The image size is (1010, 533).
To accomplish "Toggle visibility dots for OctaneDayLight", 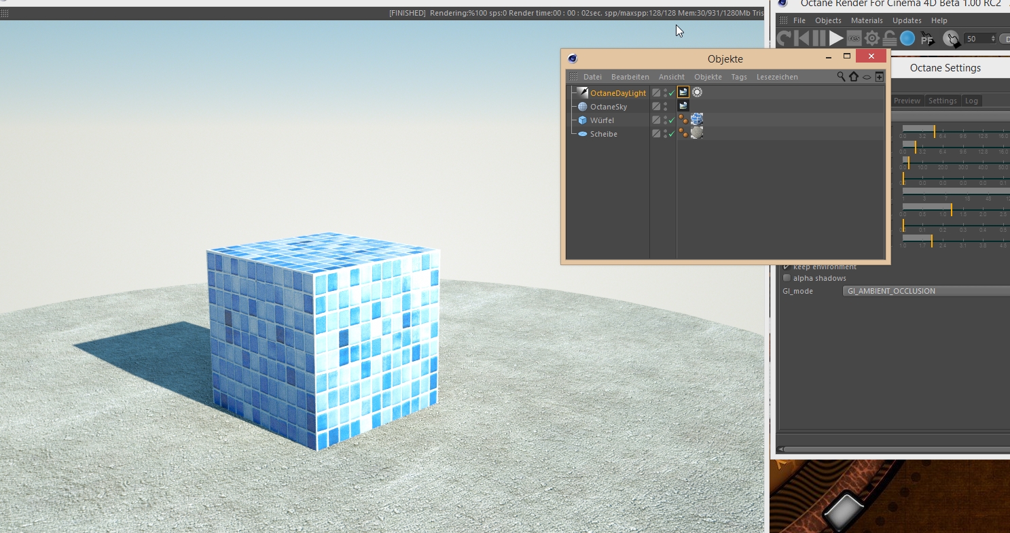I will (665, 93).
